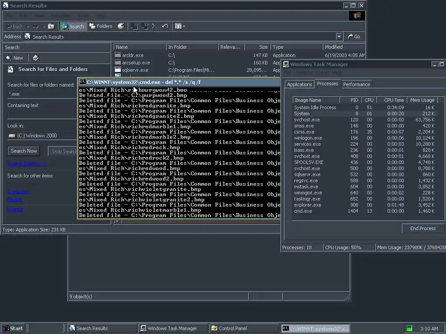Image resolution: width=446 pixels, height=334 pixels.
Task: Toggle the Search toolbar button
Action: click(73, 27)
